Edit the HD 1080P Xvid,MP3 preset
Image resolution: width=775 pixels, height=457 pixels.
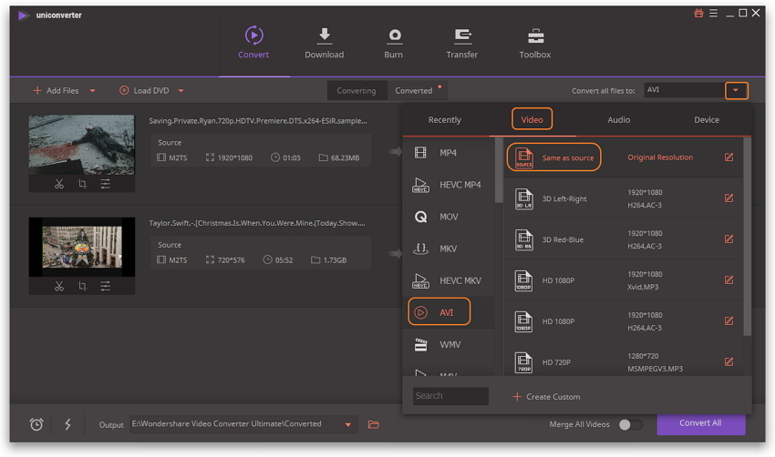click(728, 280)
